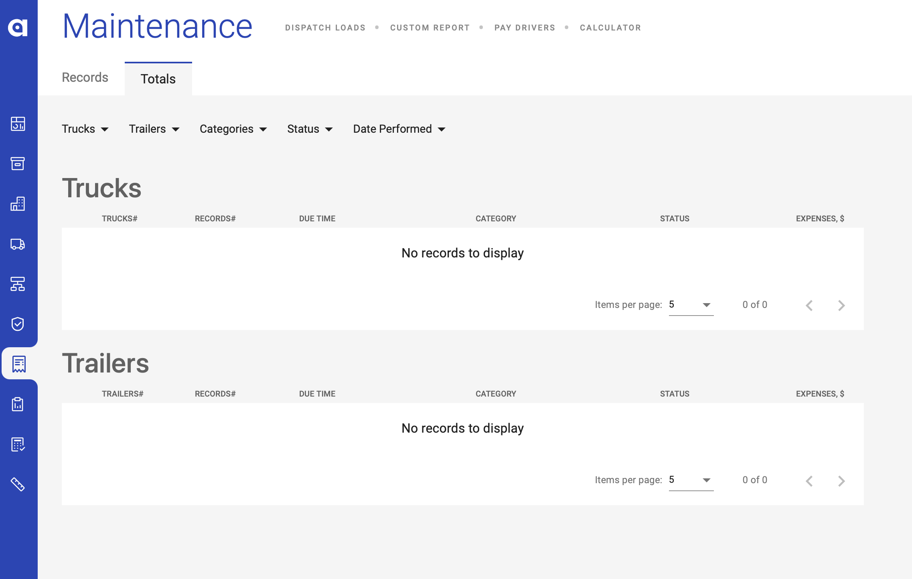Image resolution: width=912 pixels, height=579 pixels.
Task: Expand the Date Performed filter dropdown
Action: point(399,129)
